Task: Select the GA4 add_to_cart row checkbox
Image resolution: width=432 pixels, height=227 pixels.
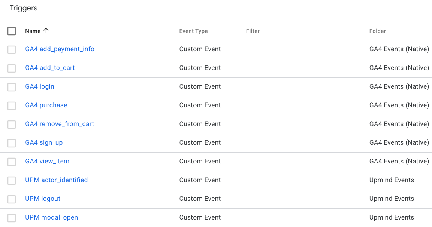Action: [12, 68]
